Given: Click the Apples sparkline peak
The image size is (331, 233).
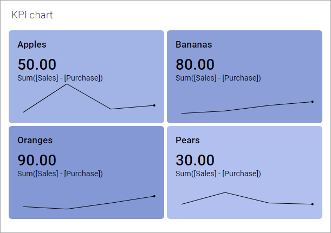Looking at the screenshot, I should click(x=67, y=84).
